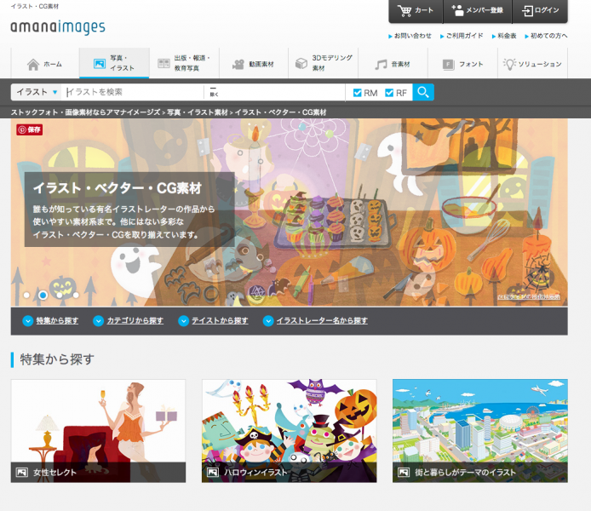The image size is (591, 511).
Task: Click the login (ログイン) button
Action: coord(540,10)
